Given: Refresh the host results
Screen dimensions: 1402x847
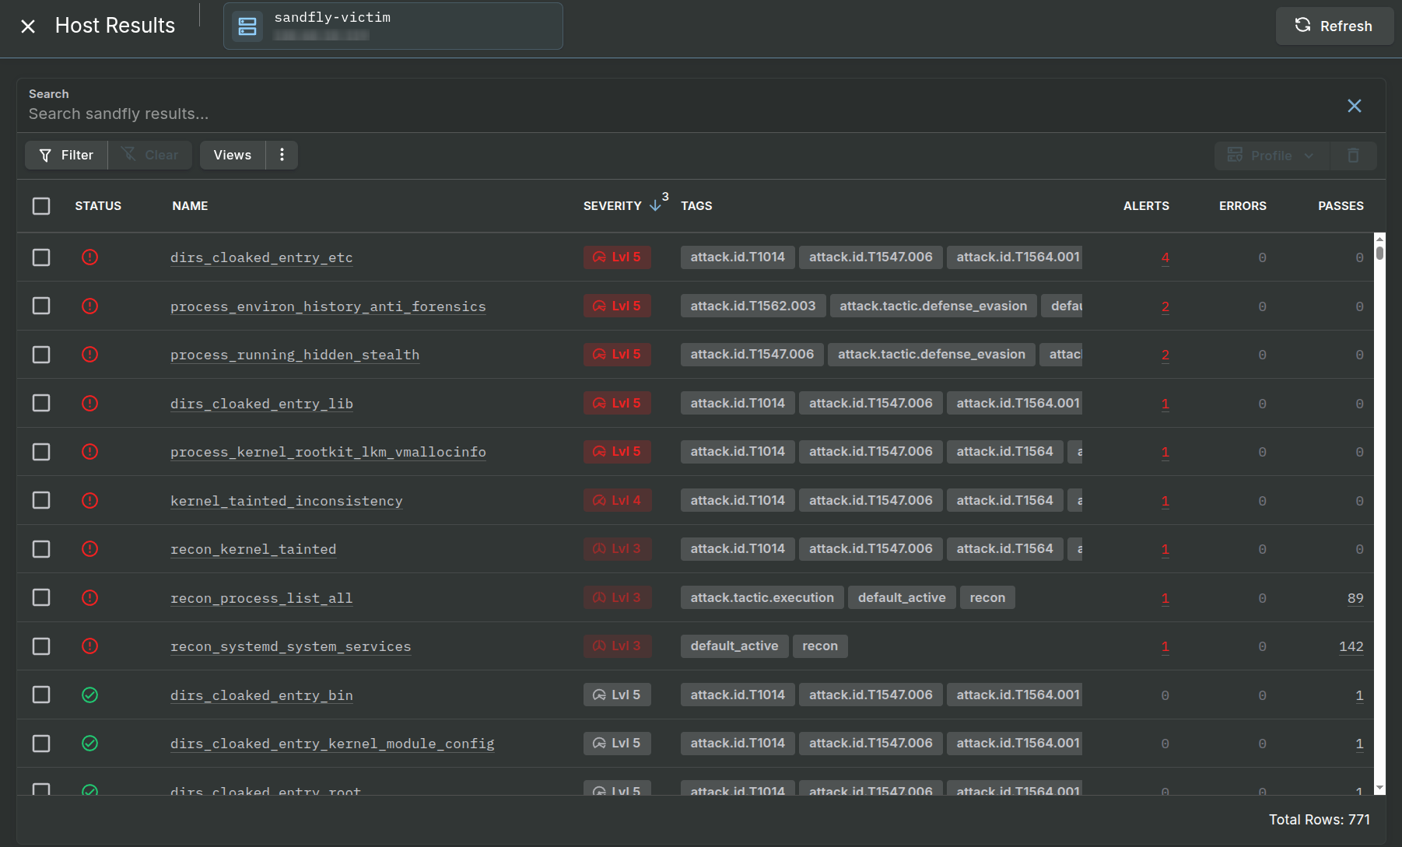Looking at the screenshot, I should [x=1334, y=26].
